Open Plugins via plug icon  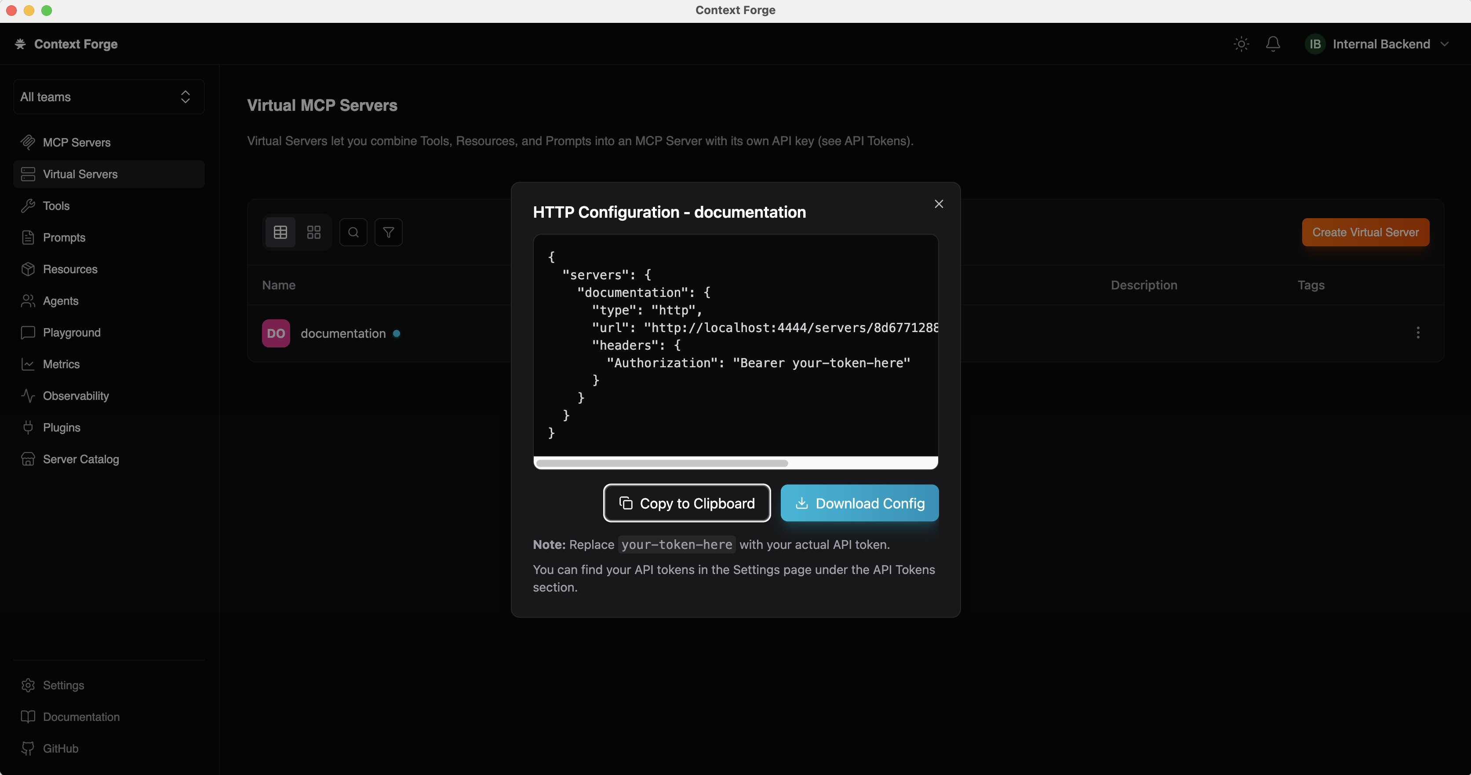28,427
